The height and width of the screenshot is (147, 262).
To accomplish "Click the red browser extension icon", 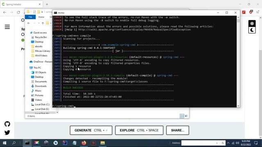I will 244,12.
